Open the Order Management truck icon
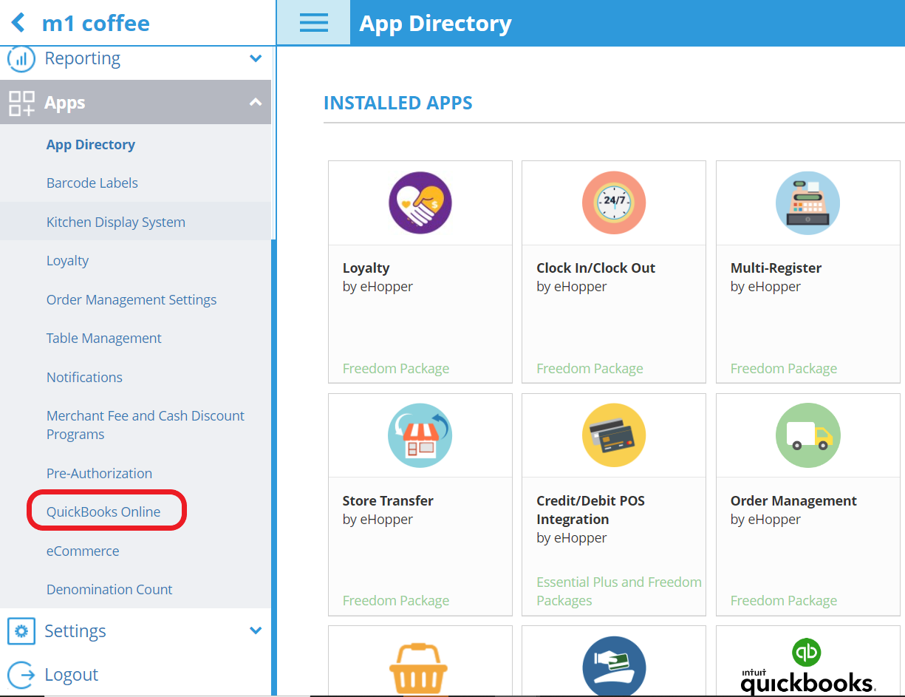The image size is (905, 697). (807, 435)
